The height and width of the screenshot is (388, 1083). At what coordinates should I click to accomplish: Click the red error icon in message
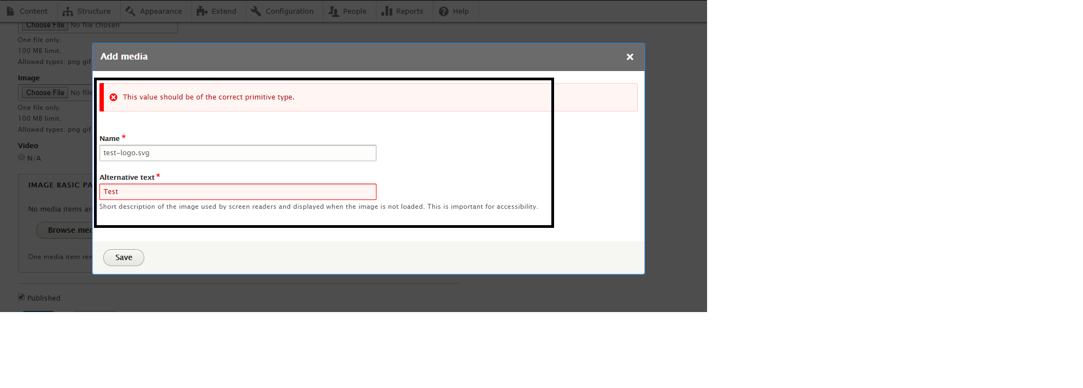pyautogui.click(x=114, y=97)
